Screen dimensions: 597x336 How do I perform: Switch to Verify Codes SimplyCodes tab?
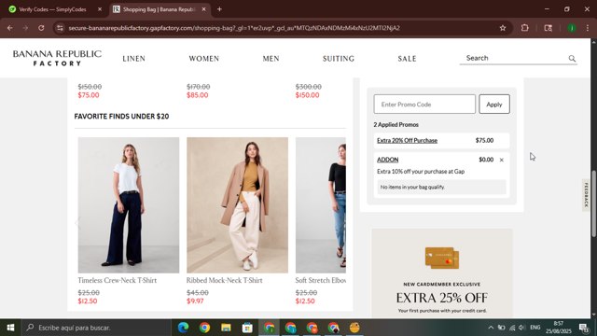pos(52,9)
